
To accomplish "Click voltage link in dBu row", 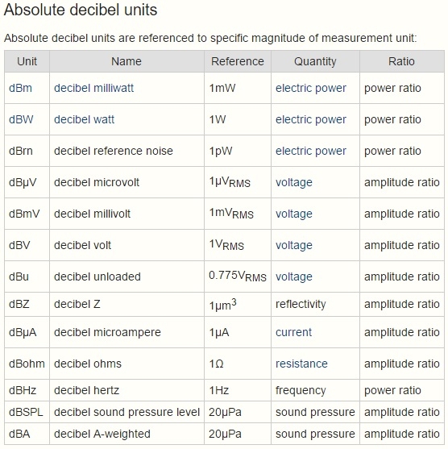I will tap(294, 277).
